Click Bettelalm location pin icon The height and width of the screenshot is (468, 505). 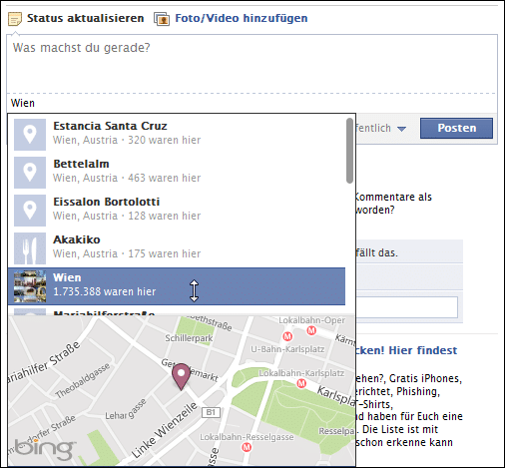[30, 173]
